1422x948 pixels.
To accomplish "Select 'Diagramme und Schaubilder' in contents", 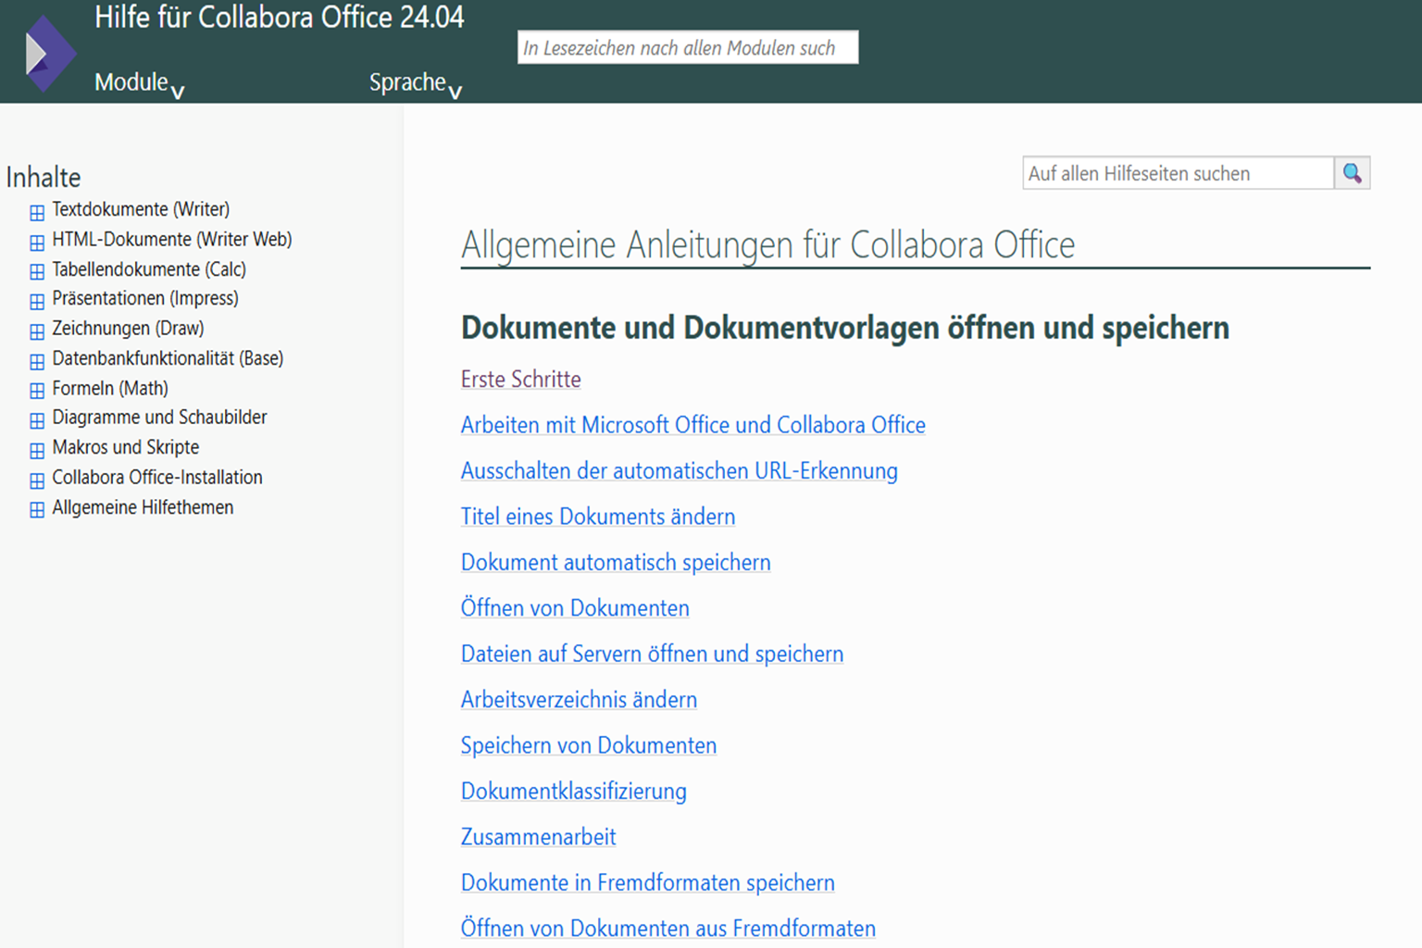I will (159, 418).
